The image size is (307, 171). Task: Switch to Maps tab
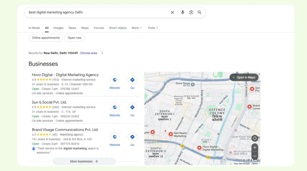coord(85,28)
